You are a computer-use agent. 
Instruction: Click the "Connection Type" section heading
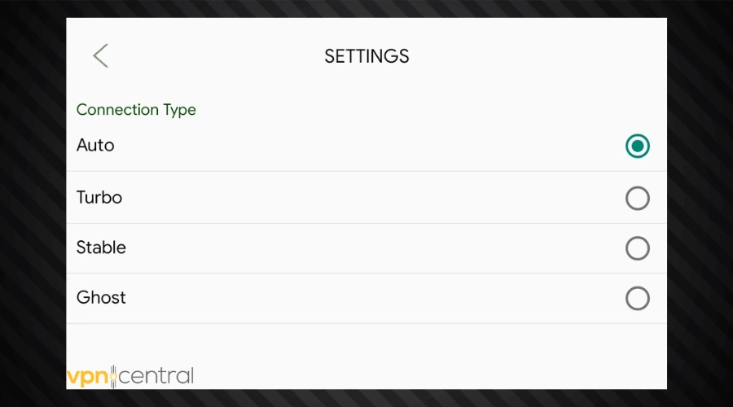[136, 109]
